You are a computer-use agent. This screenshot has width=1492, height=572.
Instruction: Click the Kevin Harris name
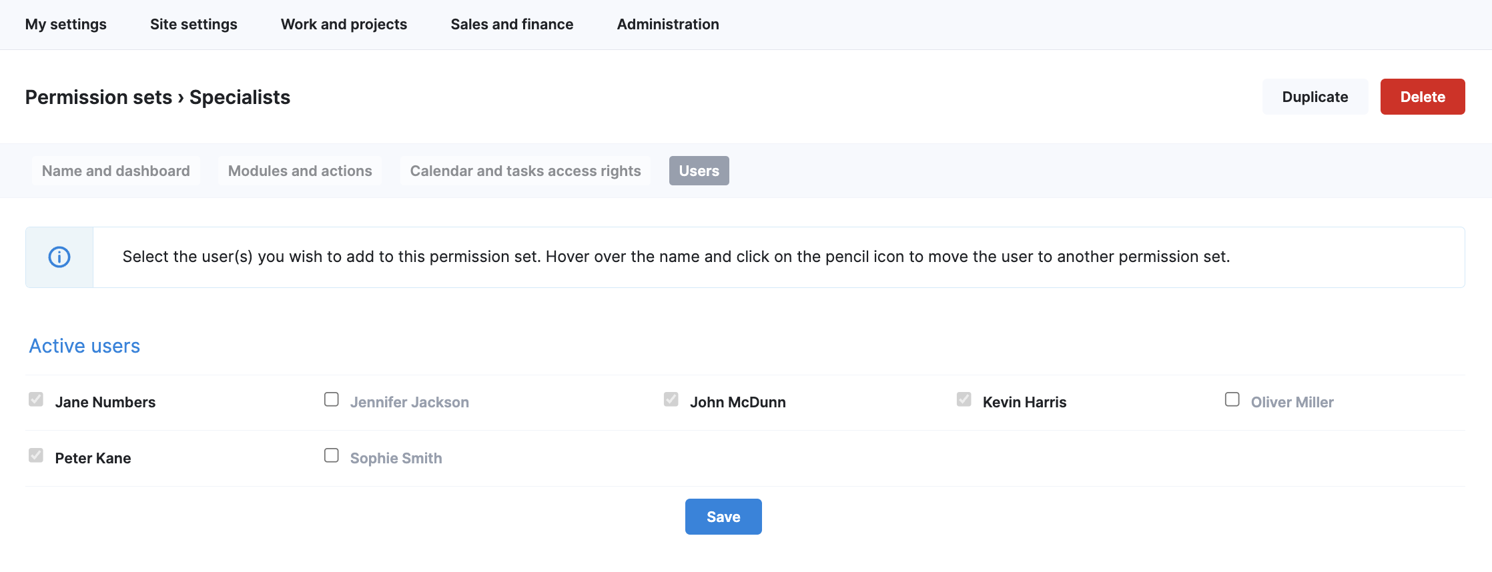[x=1025, y=402]
